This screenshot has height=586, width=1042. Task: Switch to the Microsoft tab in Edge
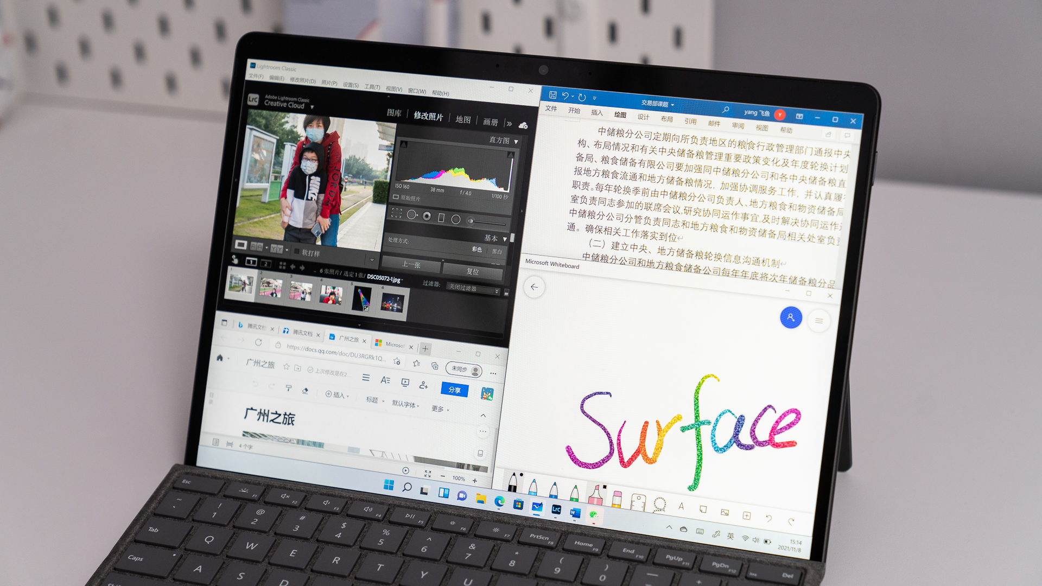tap(395, 345)
